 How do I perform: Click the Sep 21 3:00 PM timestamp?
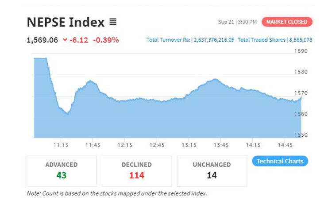(x=237, y=22)
